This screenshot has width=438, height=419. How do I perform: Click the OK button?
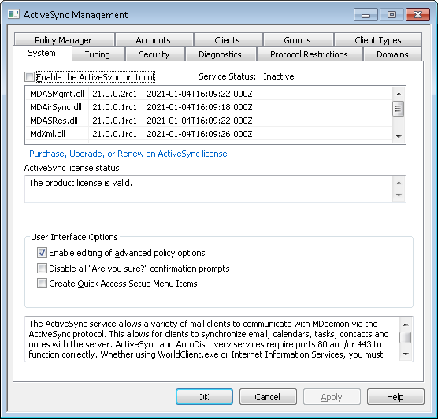tap(204, 397)
